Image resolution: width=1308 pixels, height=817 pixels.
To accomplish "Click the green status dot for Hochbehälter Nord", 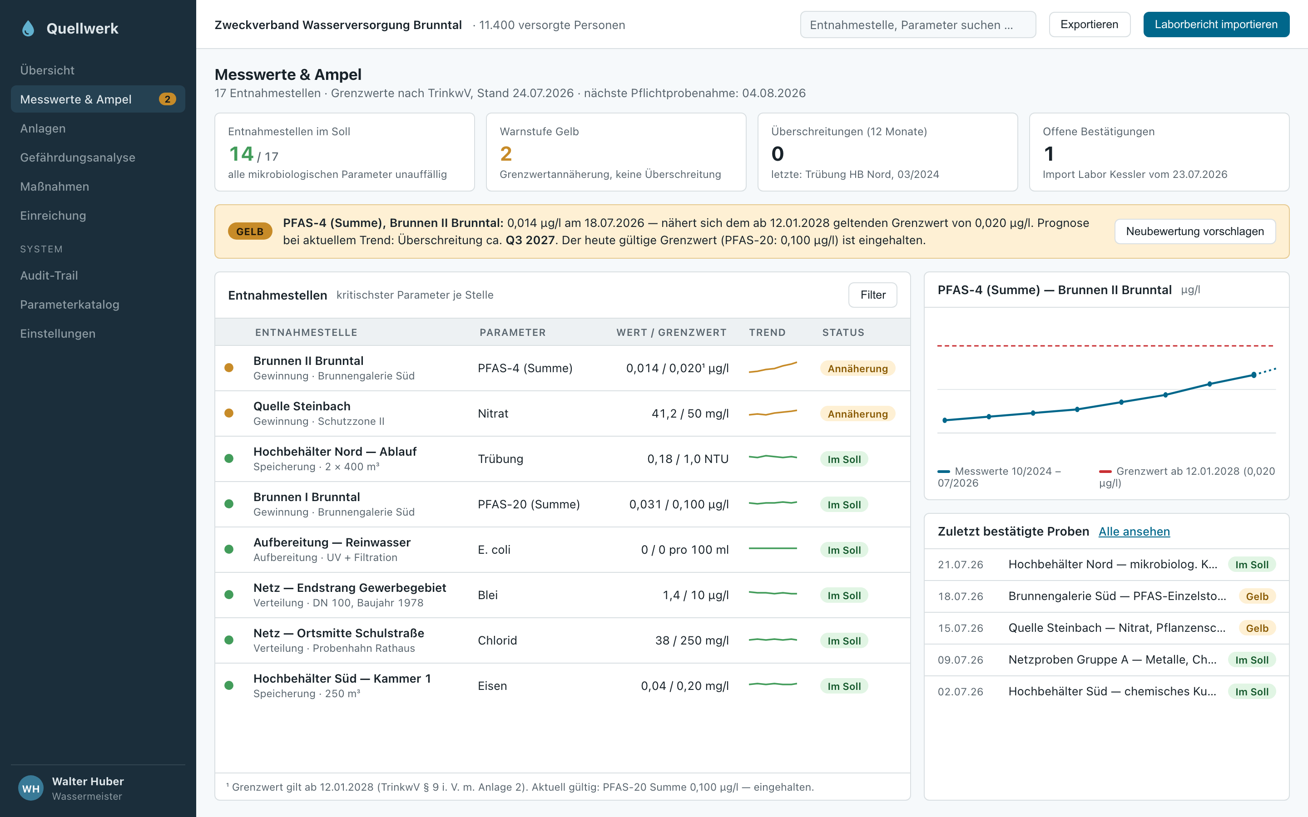I will [229, 458].
